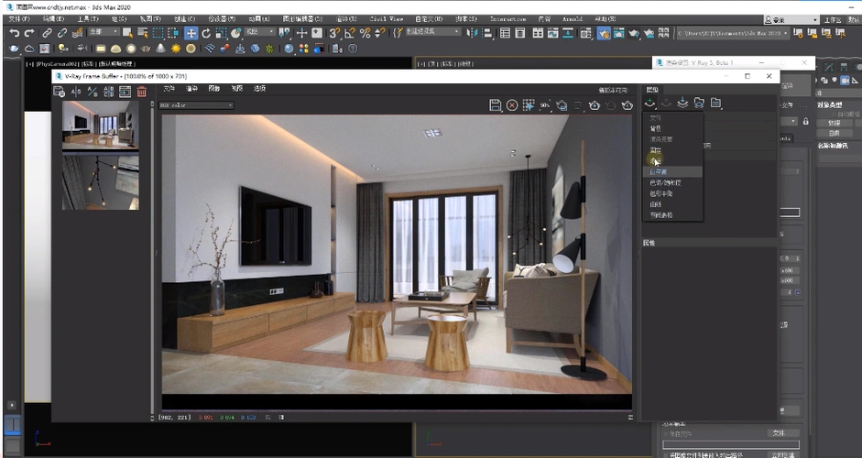The height and width of the screenshot is (458, 862).
Task: Toggle the Angle Snap icon
Action: click(350, 34)
